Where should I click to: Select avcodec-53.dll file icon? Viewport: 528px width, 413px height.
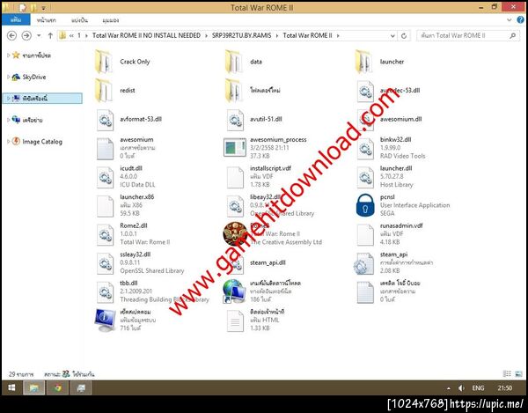pyautogui.click(x=365, y=92)
